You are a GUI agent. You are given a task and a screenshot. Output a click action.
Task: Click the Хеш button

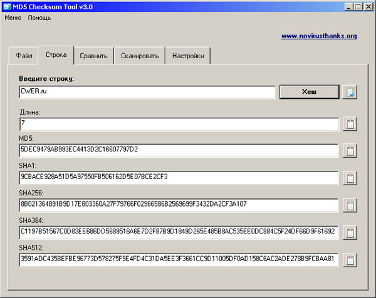[x=310, y=92]
